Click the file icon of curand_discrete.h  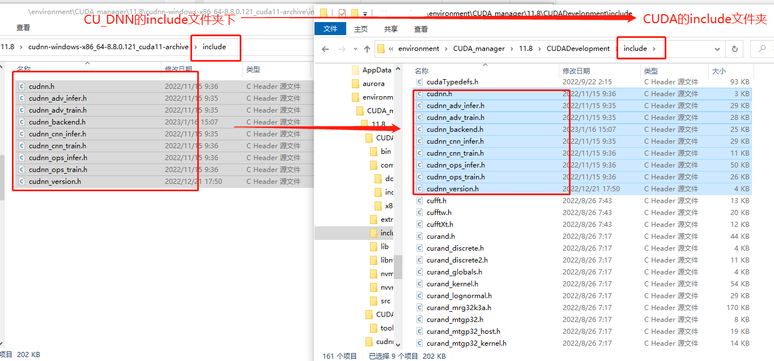(419, 248)
